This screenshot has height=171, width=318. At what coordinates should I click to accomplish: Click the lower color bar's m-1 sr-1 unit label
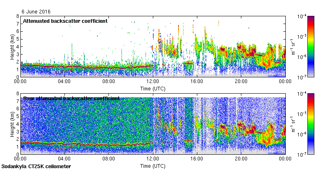293,124
